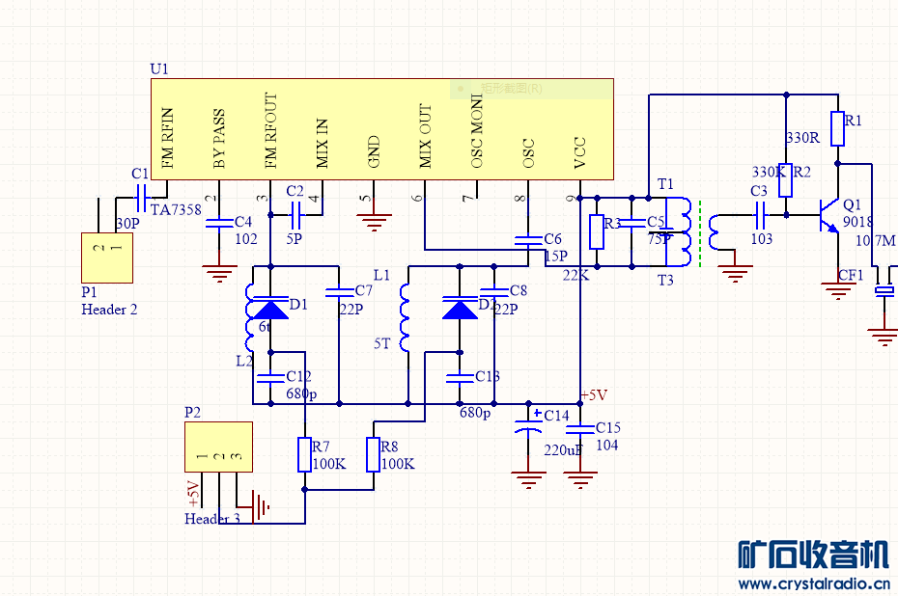
Task: Select capacitor C2 symbol between pins 3 and 4
Action: (296, 215)
